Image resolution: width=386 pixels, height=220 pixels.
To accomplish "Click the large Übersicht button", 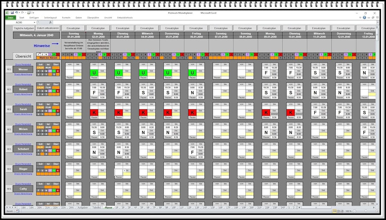I will coord(23,56).
